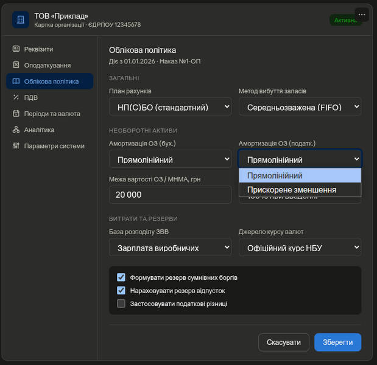This screenshot has width=377, height=365.
Task: Click the Скасувати button
Action: (x=284, y=342)
